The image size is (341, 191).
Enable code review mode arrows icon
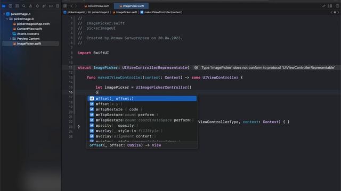[324, 6]
